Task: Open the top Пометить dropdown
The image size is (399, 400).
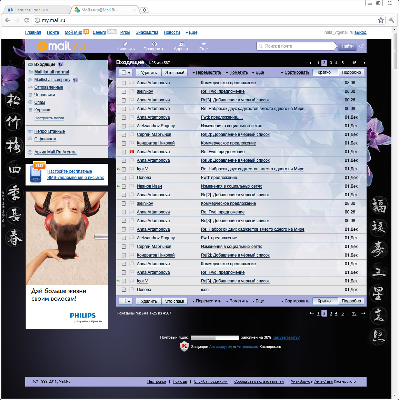Action: pyautogui.click(x=237, y=72)
